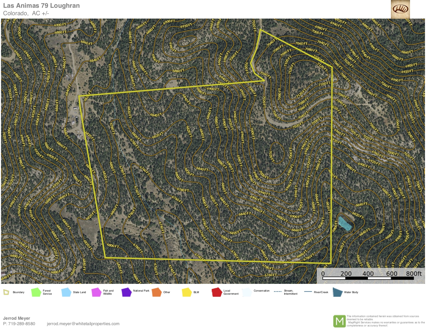
Task: Click the Stream, Intermittent dashed line symbol
Action: 278,292
